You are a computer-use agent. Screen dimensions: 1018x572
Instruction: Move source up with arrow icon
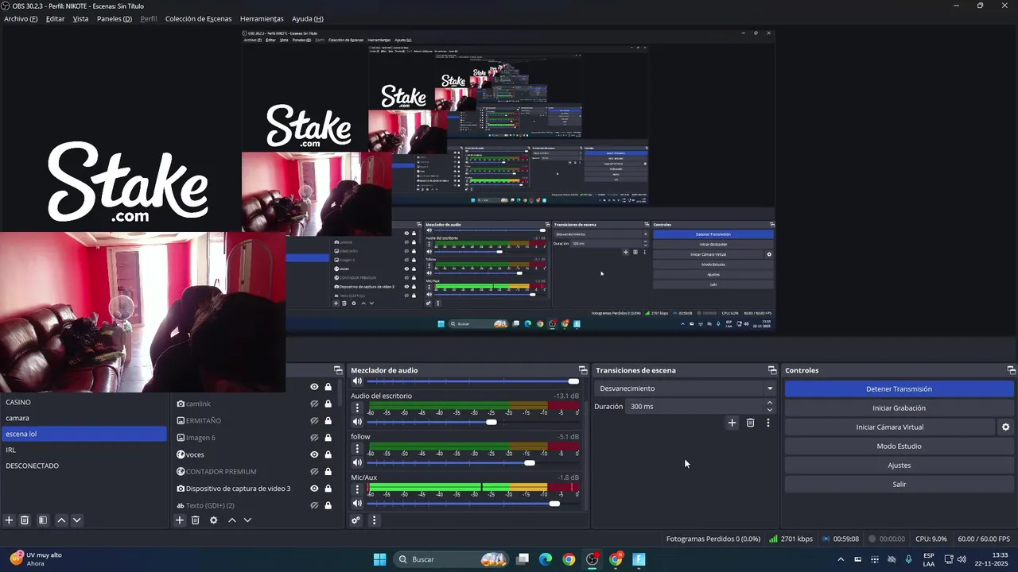232,520
